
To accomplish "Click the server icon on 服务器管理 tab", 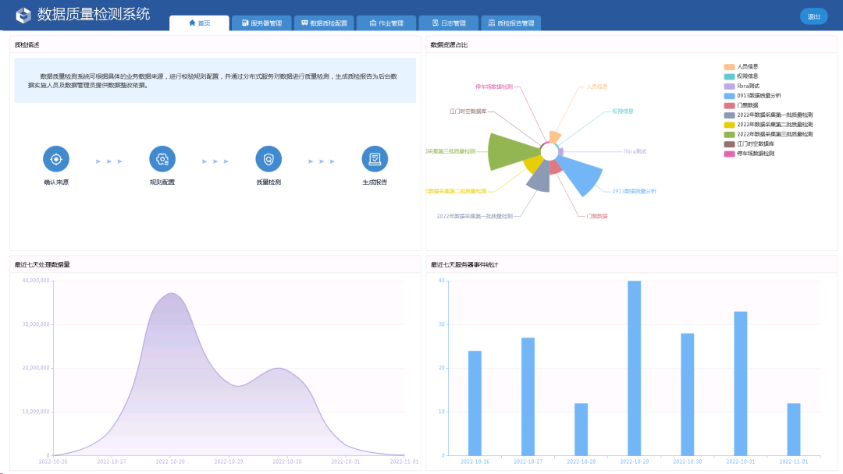I will pos(245,23).
